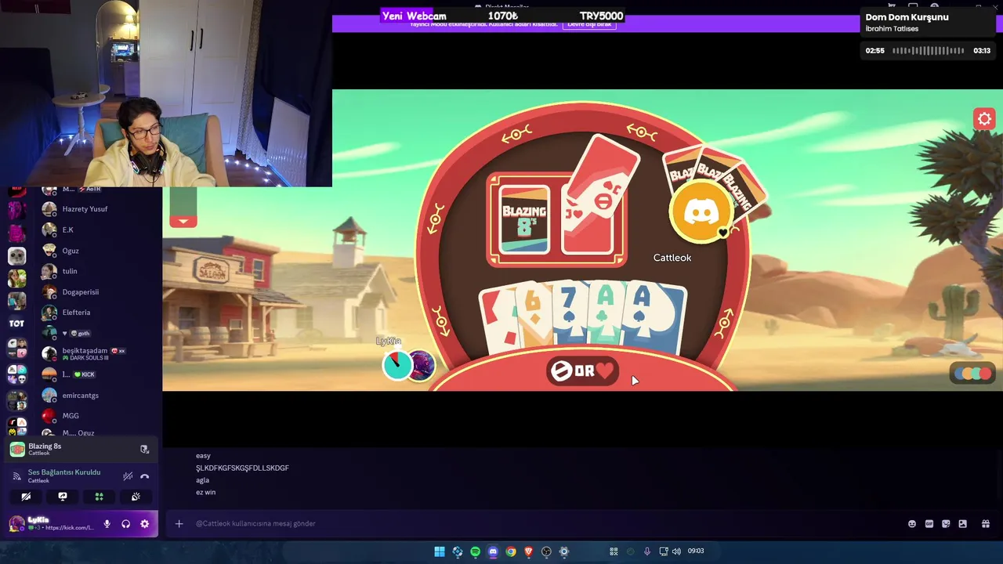The image size is (1003, 564).
Task: Open the emoji picker in the chat bar
Action: coord(912,524)
